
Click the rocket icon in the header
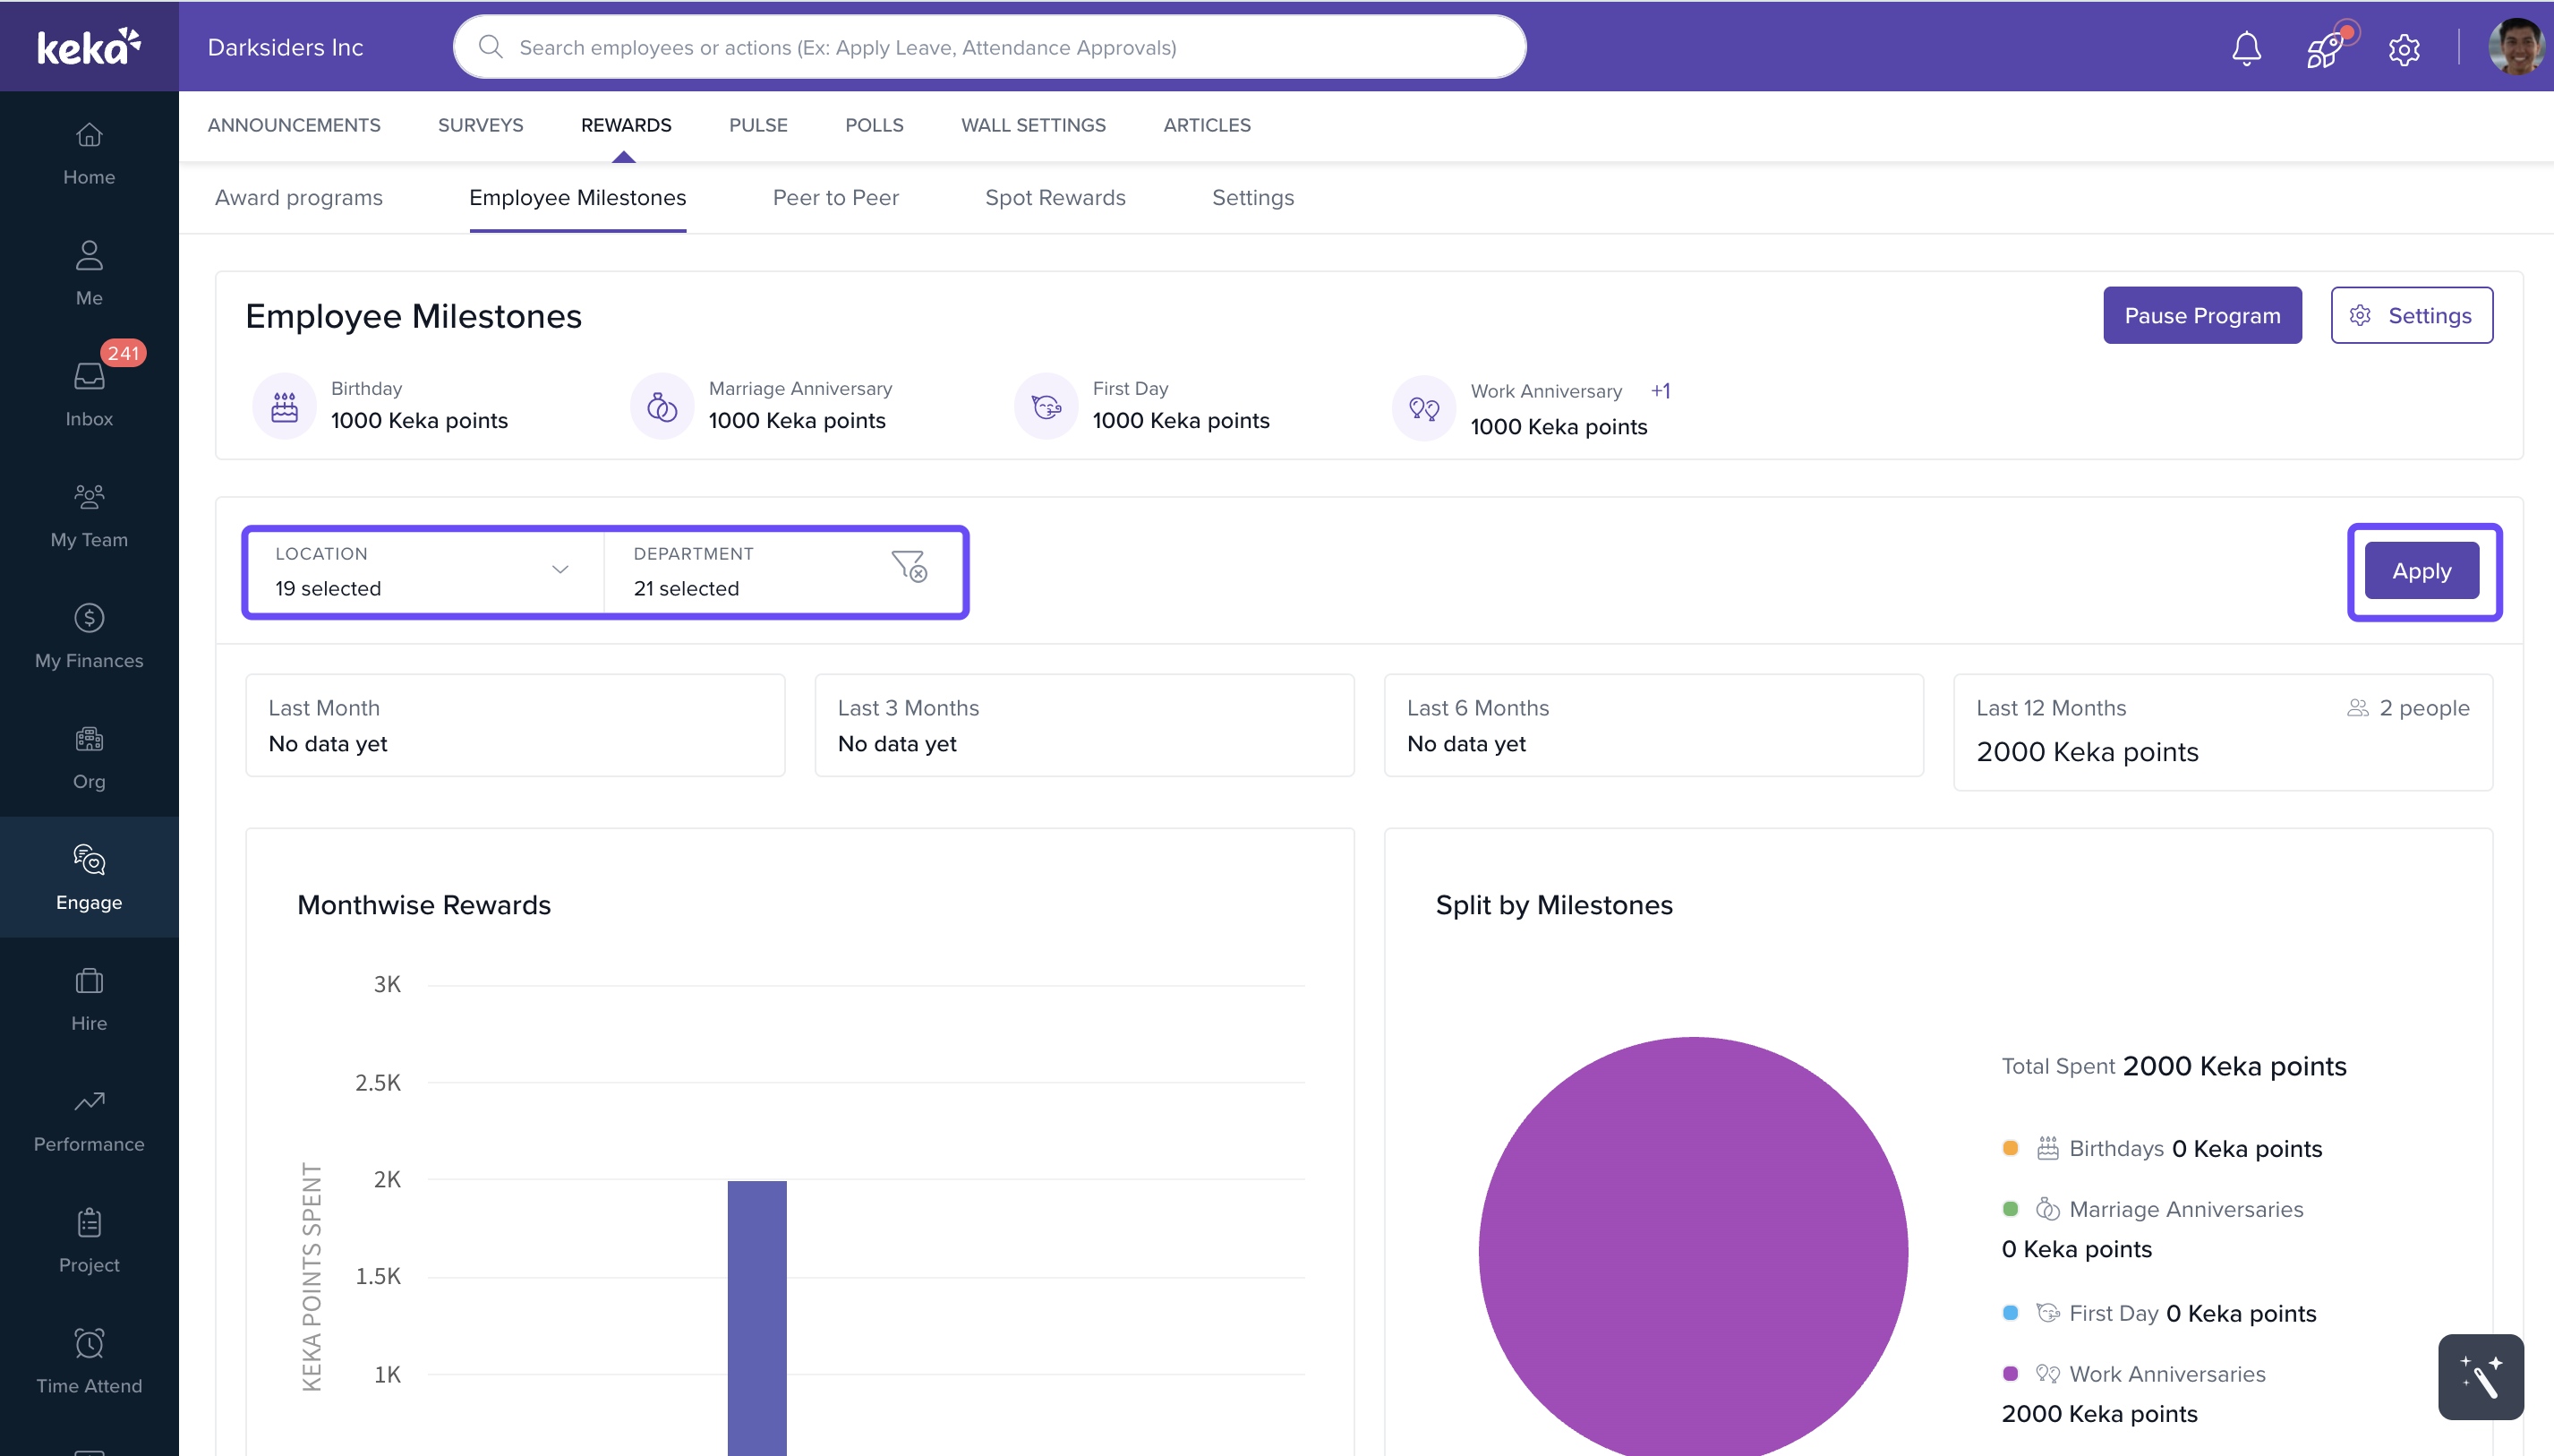coord(2325,47)
